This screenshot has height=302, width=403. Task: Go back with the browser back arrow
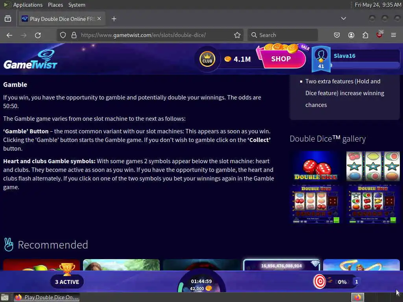[x=9, y=35]
